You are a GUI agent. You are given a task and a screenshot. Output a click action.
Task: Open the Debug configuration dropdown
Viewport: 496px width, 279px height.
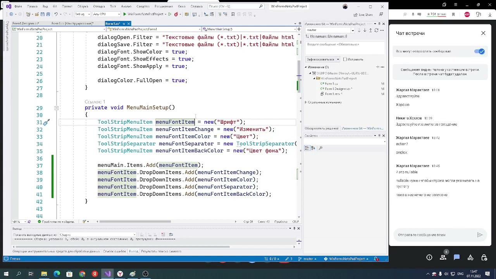point(82,14)
